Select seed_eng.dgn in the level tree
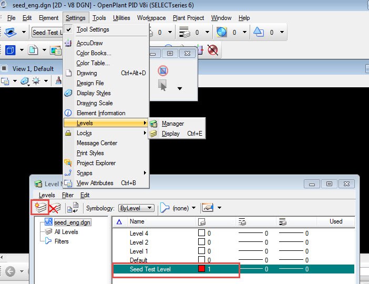369x284 pixels. click(72, 222)
